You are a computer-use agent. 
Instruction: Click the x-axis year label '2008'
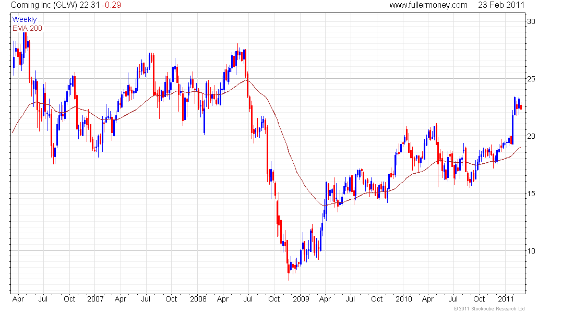coord(198,299)
